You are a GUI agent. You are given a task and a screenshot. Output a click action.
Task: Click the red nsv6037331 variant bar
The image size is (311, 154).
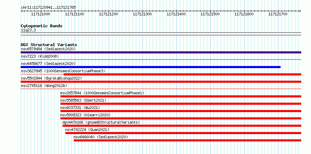(x=181, y=111)
